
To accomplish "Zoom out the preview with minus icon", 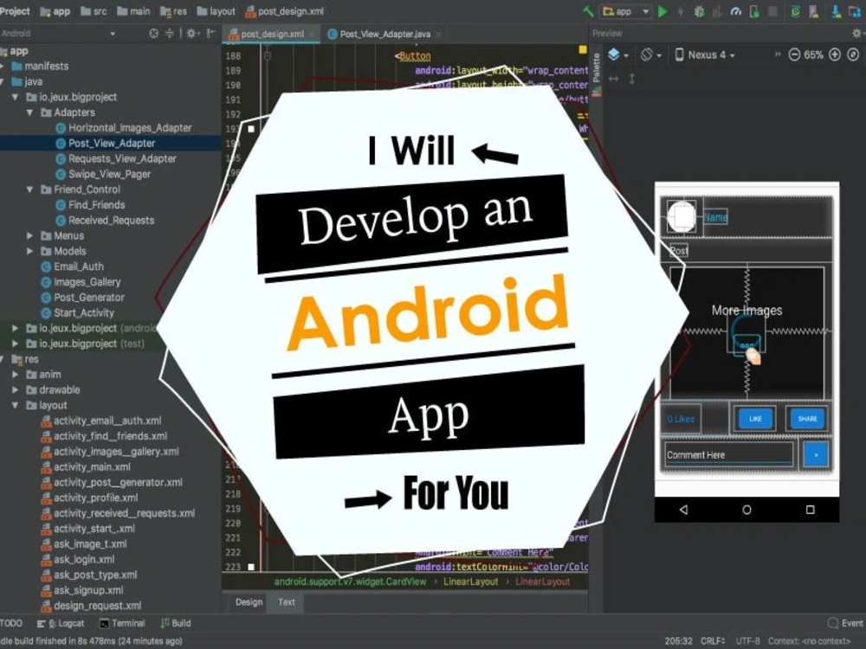I will [794, 55].
